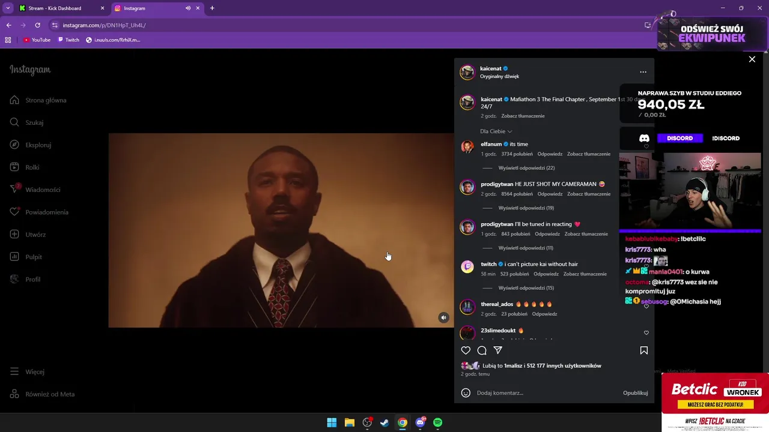Open Pulpit dashboard in sidebar
This screenshot has width=769, height=432.
click(x=26, y=257)
